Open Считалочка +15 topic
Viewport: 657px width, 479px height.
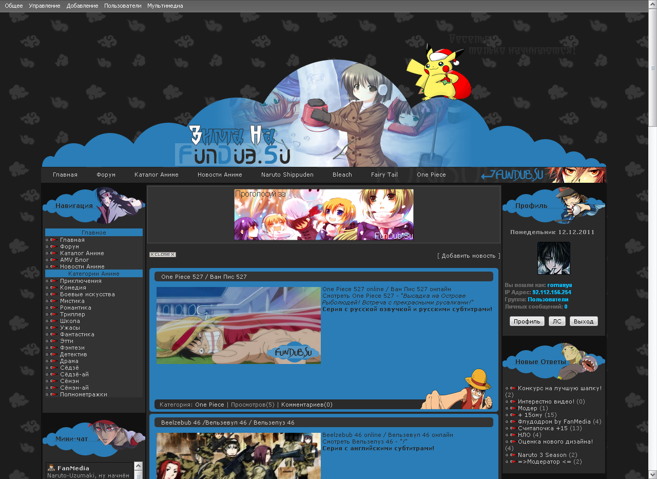(x=543, y=428)
